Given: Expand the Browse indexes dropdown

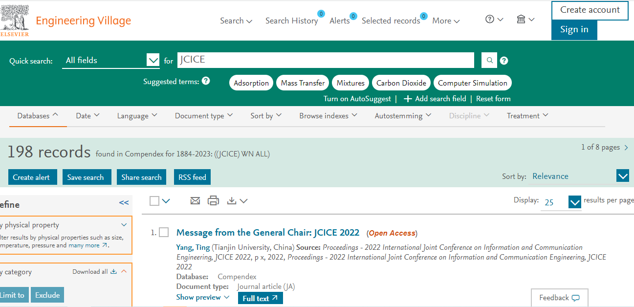Looking at the screenshot, I should 328,116.
